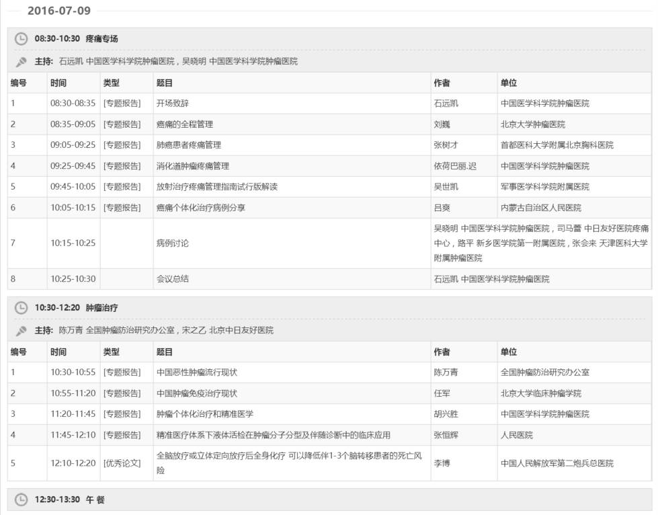Click the affiliation 首都医科大学附属北京胸科医院
Image resolution: width=658 pixels, height=515 pixels.
(557, 145)
